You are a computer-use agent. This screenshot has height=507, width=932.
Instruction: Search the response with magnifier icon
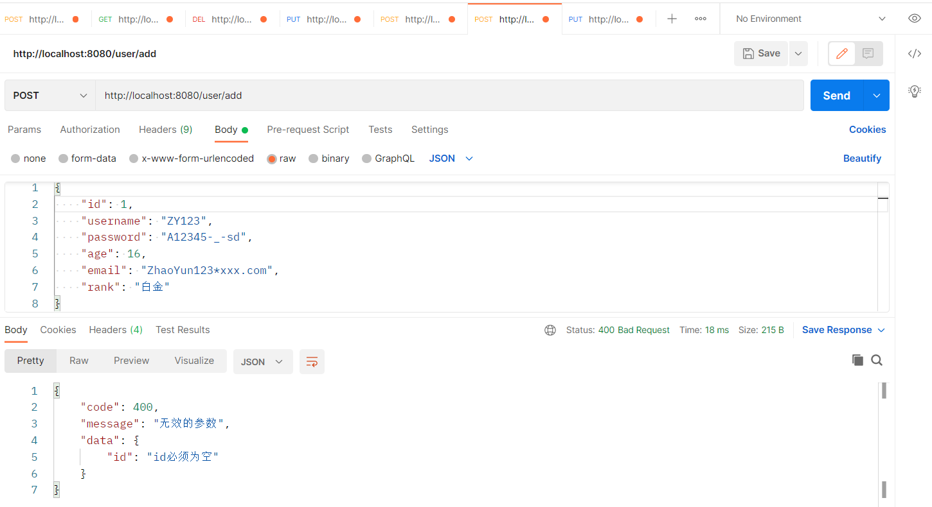[x=877, y=360]
